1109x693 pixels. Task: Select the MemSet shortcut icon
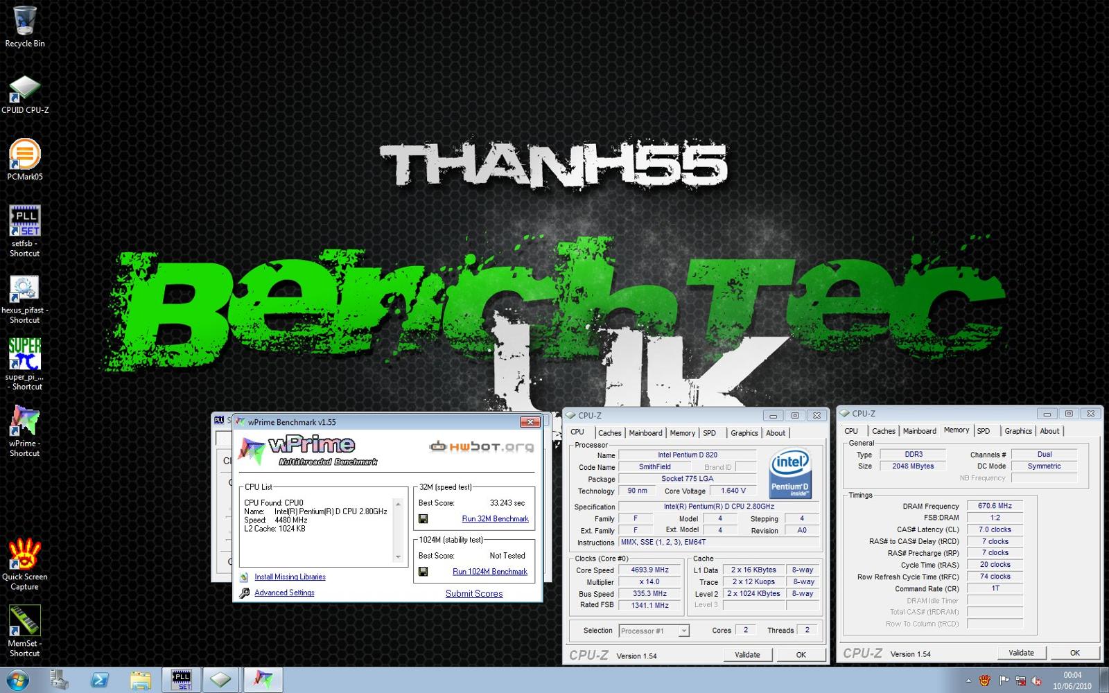[x=25, y=631]
